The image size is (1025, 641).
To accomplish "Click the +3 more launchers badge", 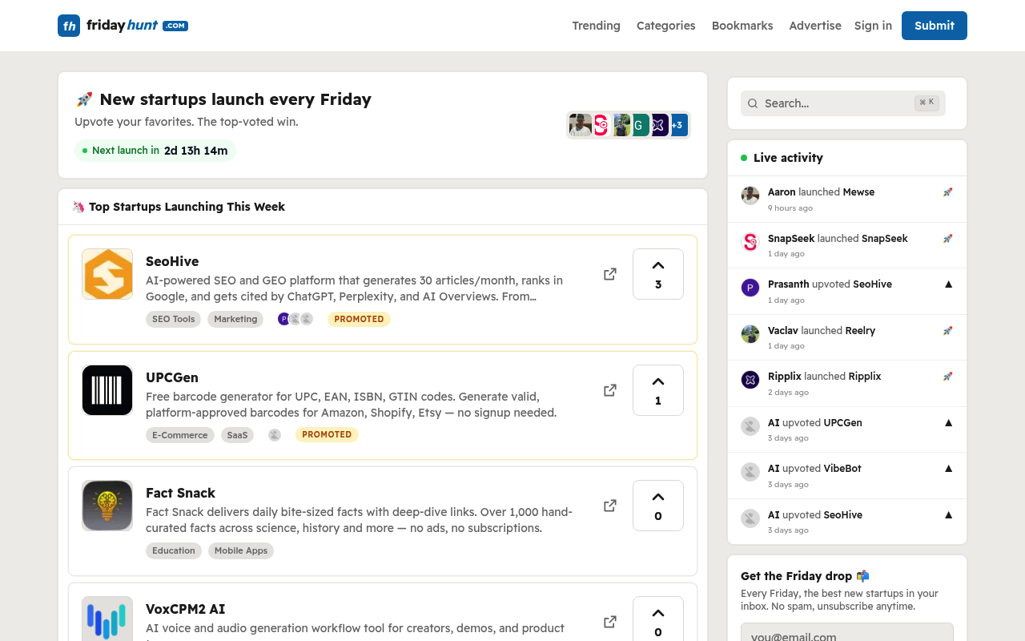I will (x=678, y=125).
